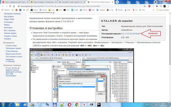The image size is (171, 107).
Task: Open the Google bookmark icon
Action: pos(13,10)
